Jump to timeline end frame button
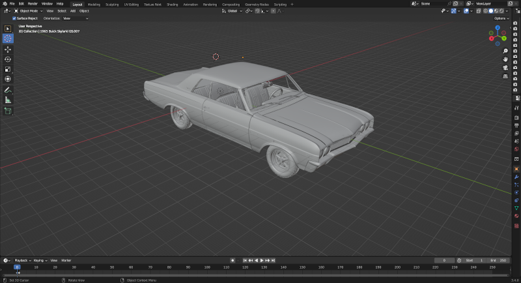Image resolution: width=521 pixels, height=283 pixels. pyautogui.click(x=273, y=260)
